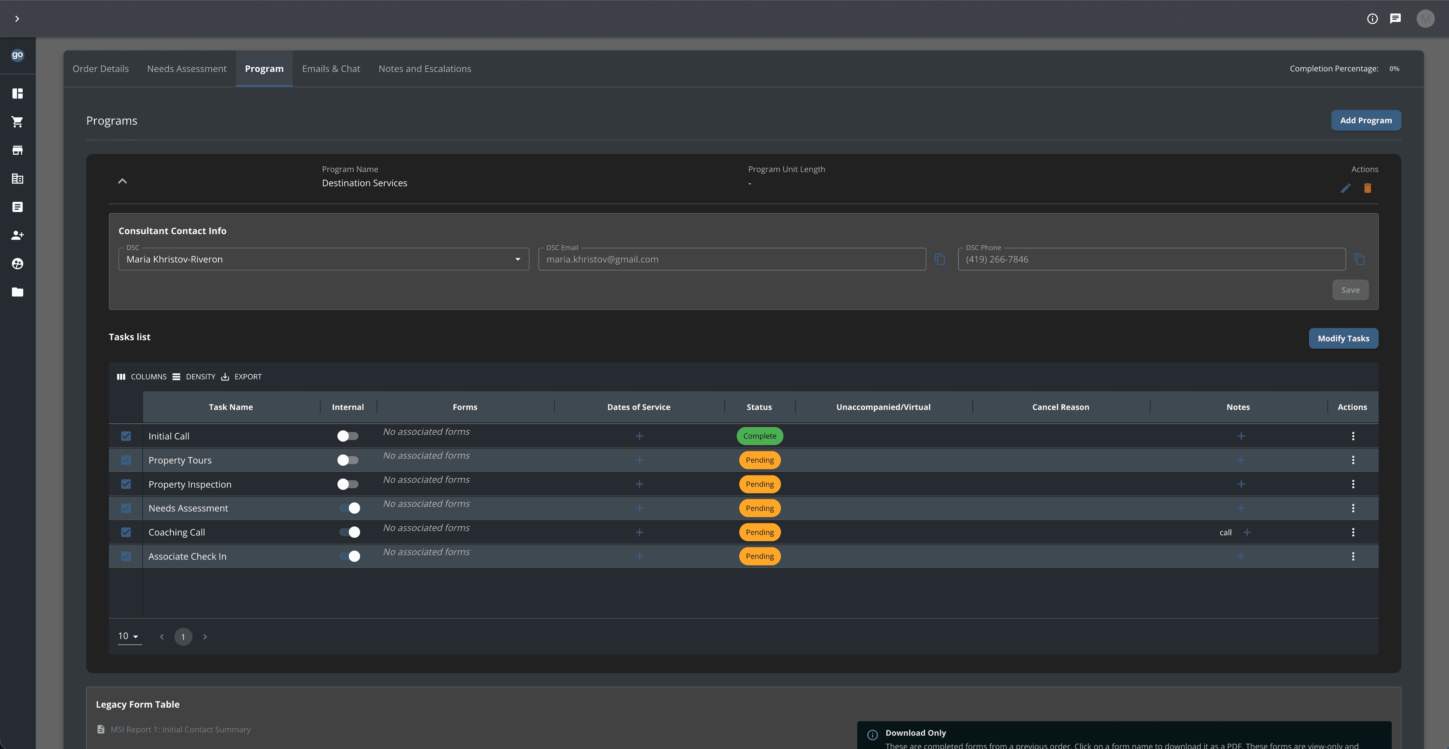Switch to the Order Details tab

[101, 69]
